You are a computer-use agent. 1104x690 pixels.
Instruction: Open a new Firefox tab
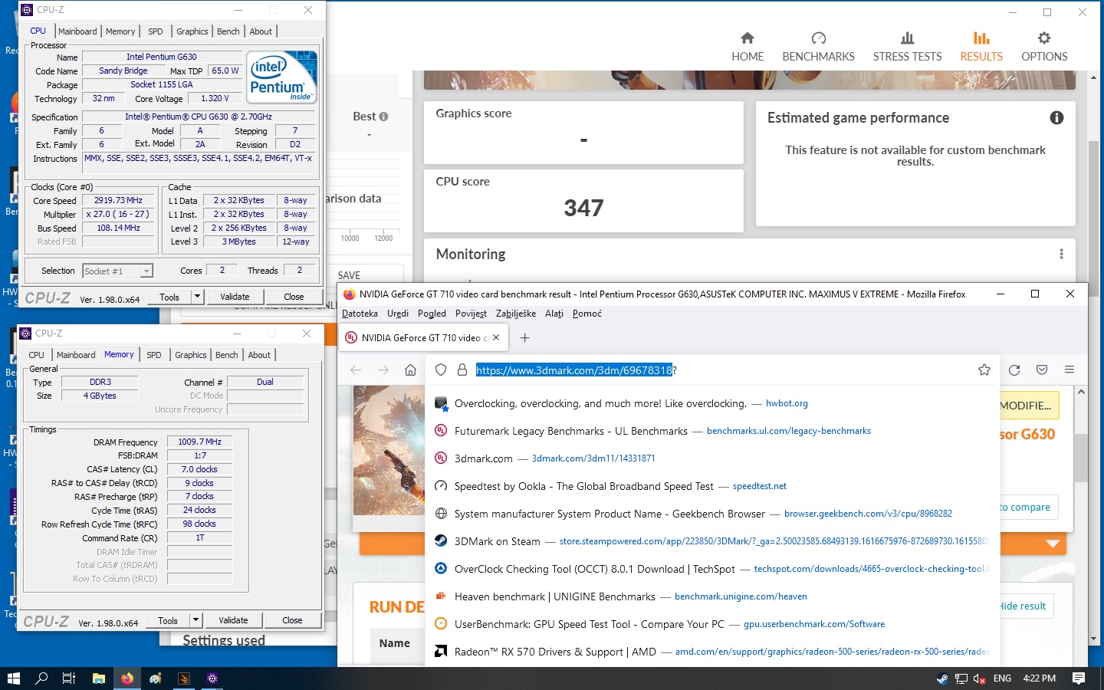[525, 337]
